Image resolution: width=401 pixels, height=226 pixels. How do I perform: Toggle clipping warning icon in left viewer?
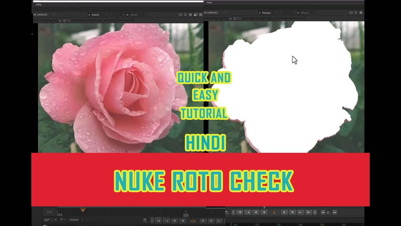pyautogui.click(x=180, y=15)
